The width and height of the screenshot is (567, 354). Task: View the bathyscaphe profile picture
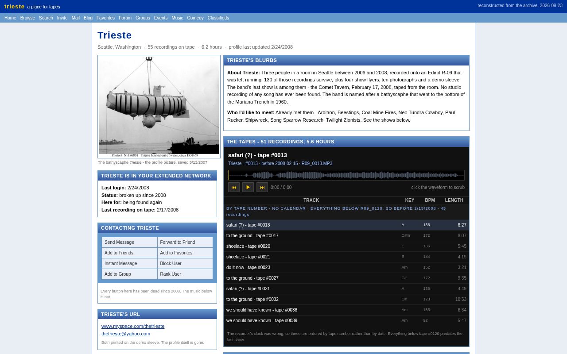point(159,107)
